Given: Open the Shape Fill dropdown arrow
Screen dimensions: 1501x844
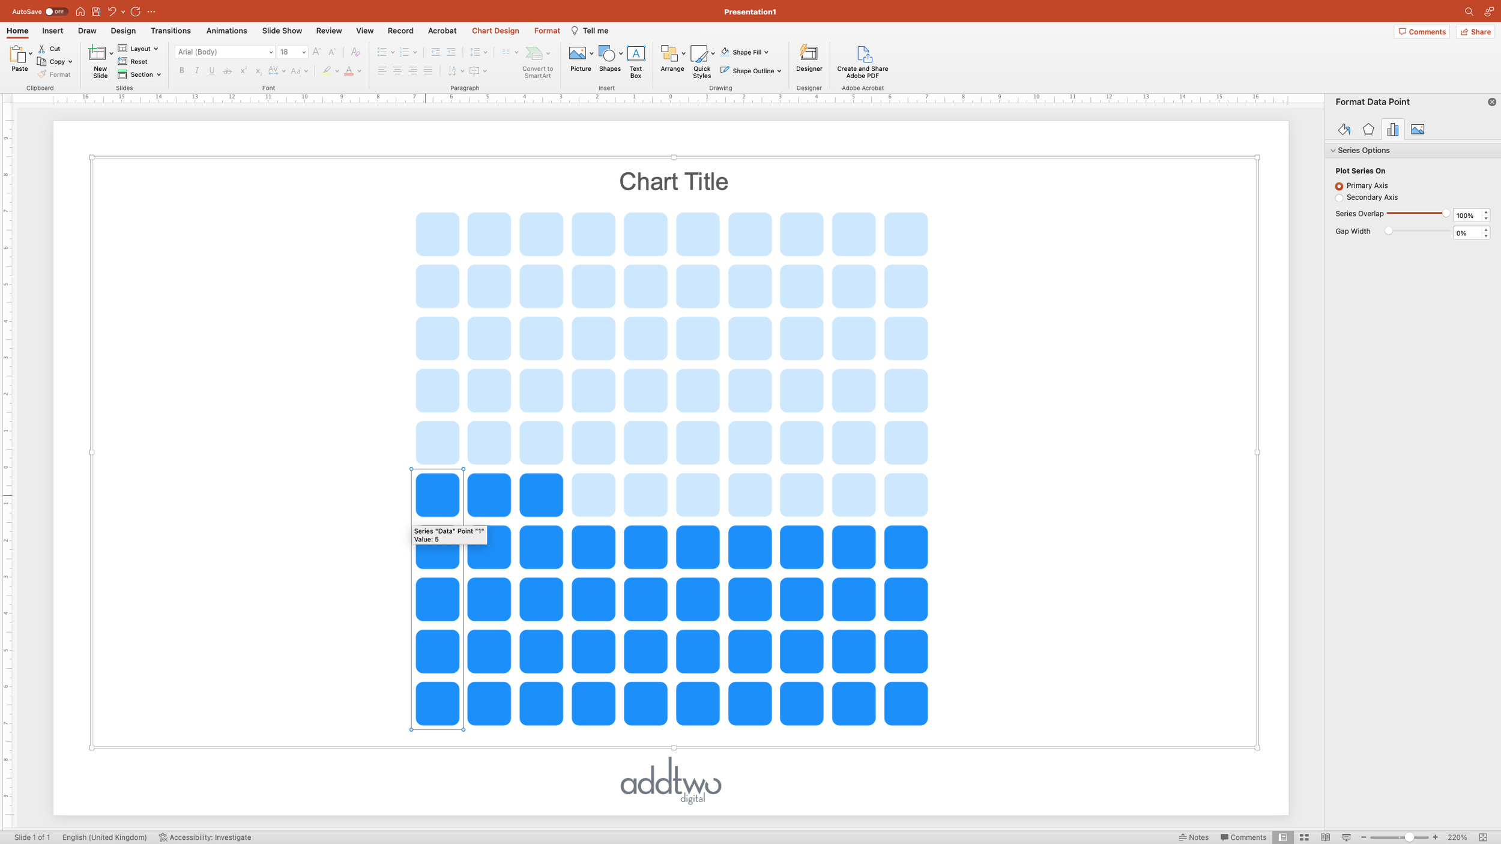Looking at the screenshot, I should click(766, 52).
